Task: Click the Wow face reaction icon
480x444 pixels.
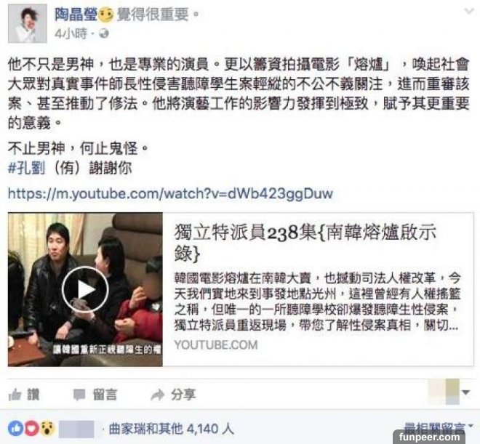Action: click(47, 429)
